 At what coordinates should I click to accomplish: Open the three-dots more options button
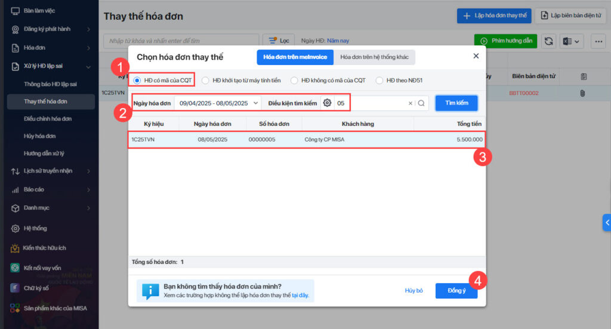click(x=598, y=41)
